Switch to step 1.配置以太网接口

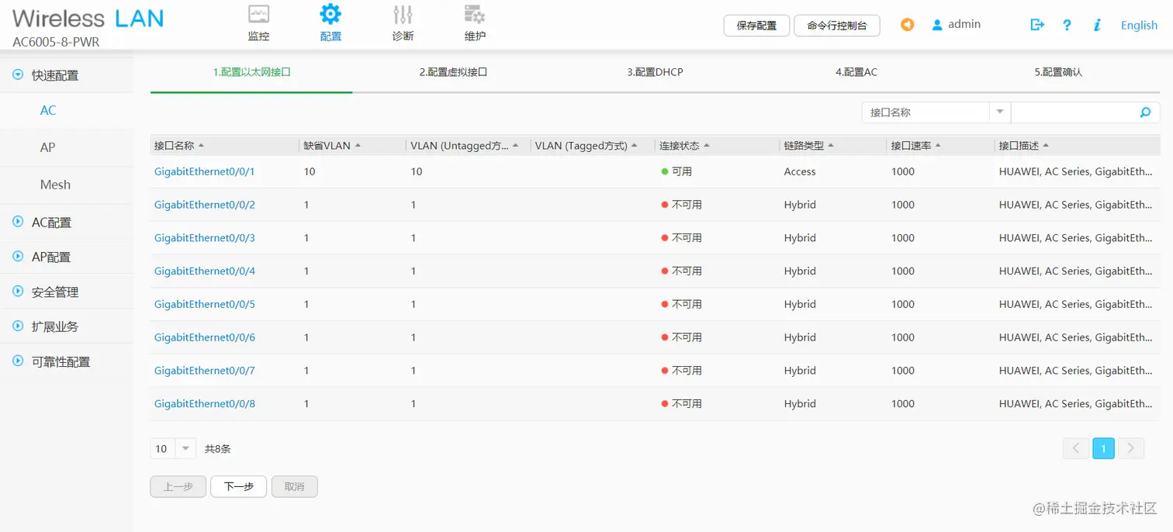pos(251,72)
